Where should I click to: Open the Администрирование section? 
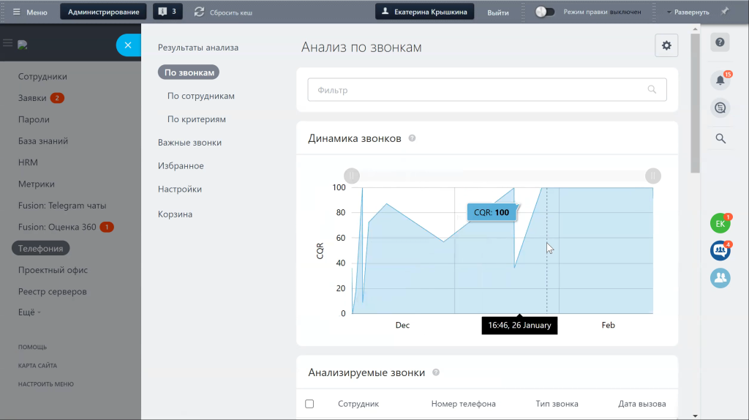[104, 12]
